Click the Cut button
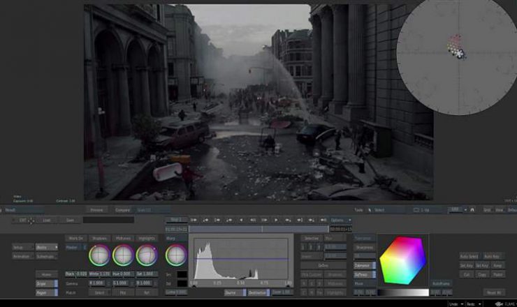The height and width of the screenshot is (307, 517). 467,274
